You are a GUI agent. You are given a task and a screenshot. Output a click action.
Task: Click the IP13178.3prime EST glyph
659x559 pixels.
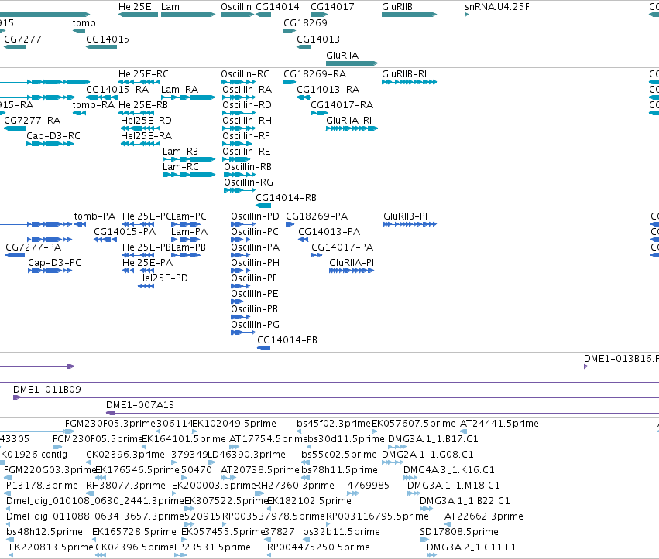click(8, 493)
